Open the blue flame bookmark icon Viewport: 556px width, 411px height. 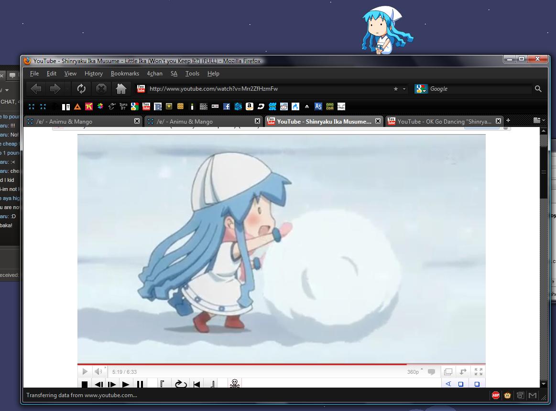(295, 106)
